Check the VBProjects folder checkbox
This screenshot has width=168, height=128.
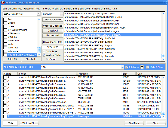point(5,34)
